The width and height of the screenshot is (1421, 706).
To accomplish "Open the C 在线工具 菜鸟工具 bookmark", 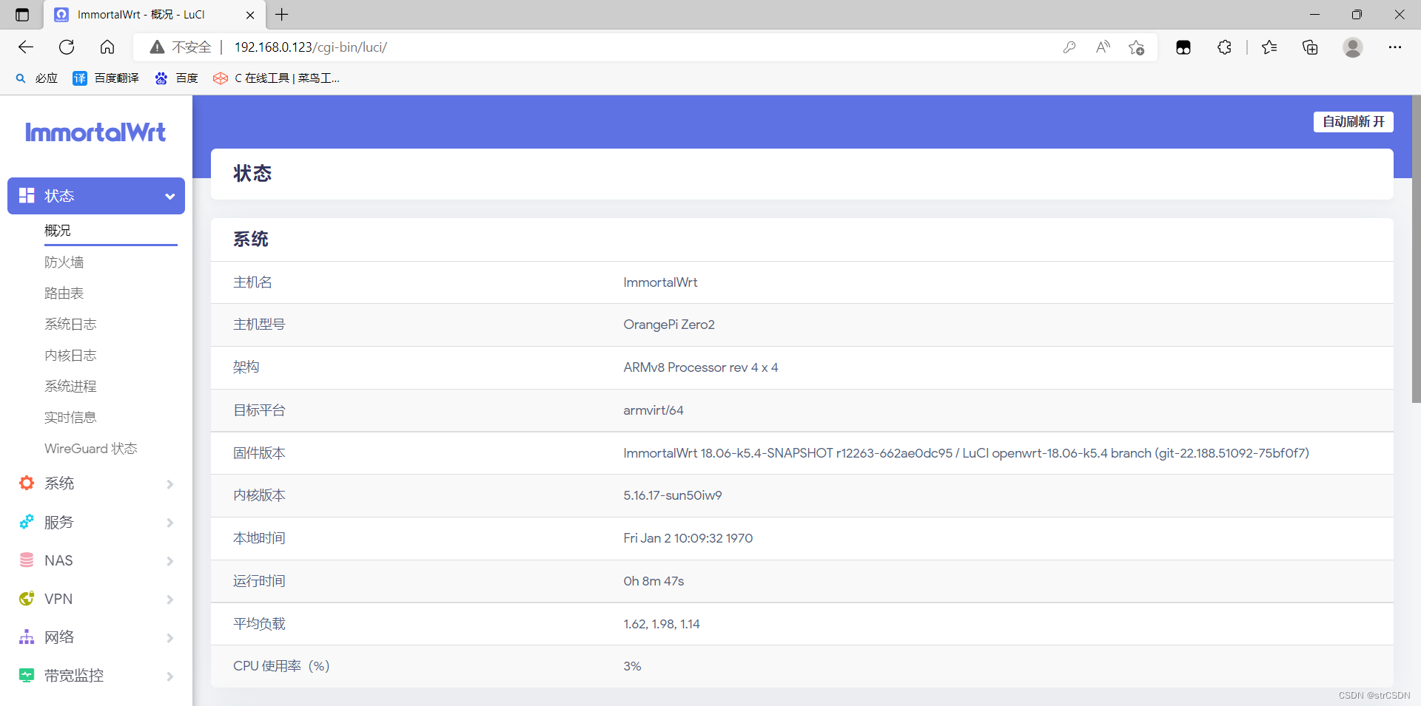I will coord(277,78).
